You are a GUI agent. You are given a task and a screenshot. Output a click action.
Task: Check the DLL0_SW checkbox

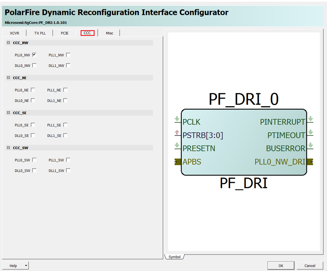tap(34, 170)
